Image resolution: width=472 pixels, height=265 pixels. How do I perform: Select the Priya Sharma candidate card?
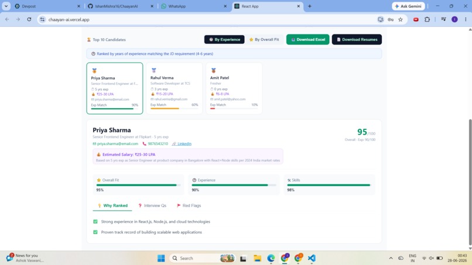click(x=115, y=88)
